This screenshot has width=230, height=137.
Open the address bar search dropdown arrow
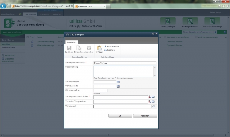64,6
